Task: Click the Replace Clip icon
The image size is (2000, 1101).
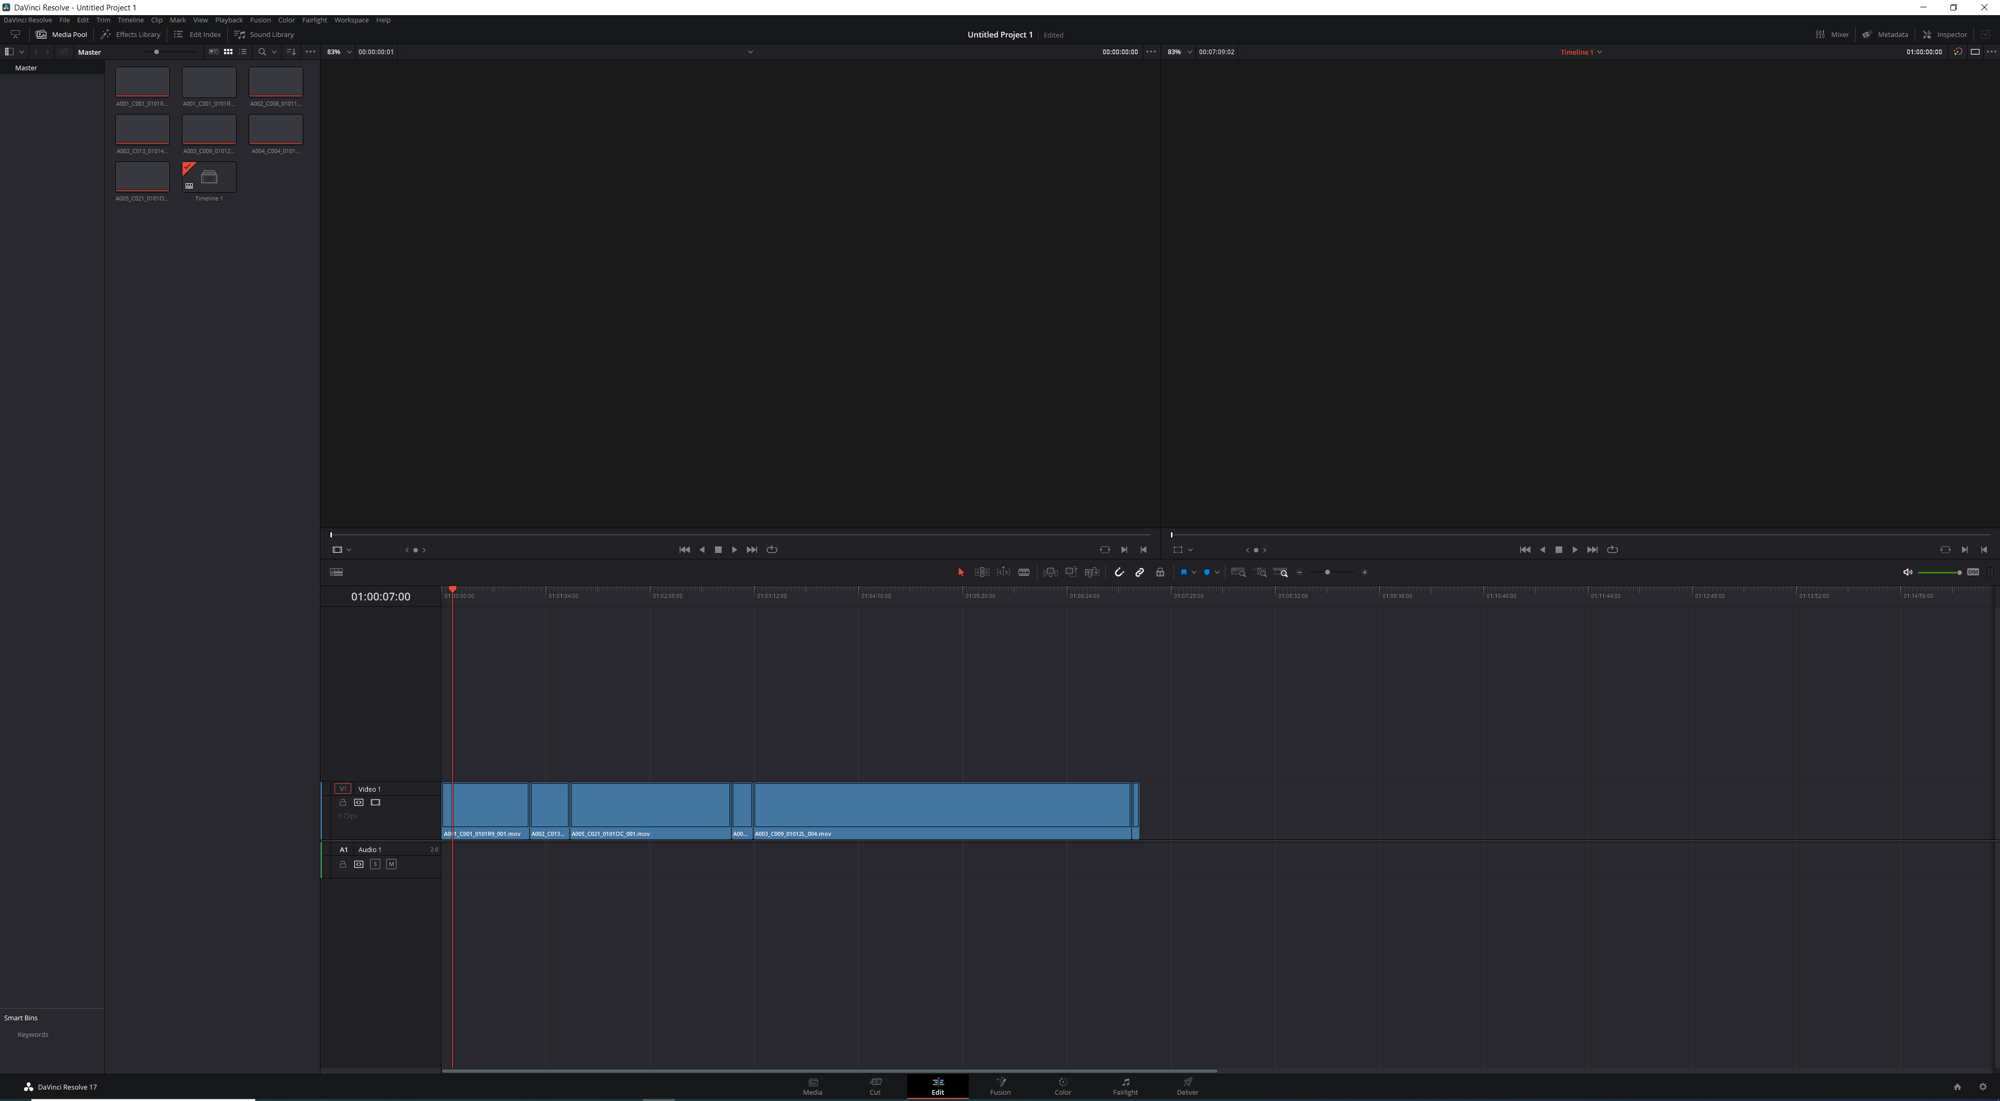Action: point(1092,572)
